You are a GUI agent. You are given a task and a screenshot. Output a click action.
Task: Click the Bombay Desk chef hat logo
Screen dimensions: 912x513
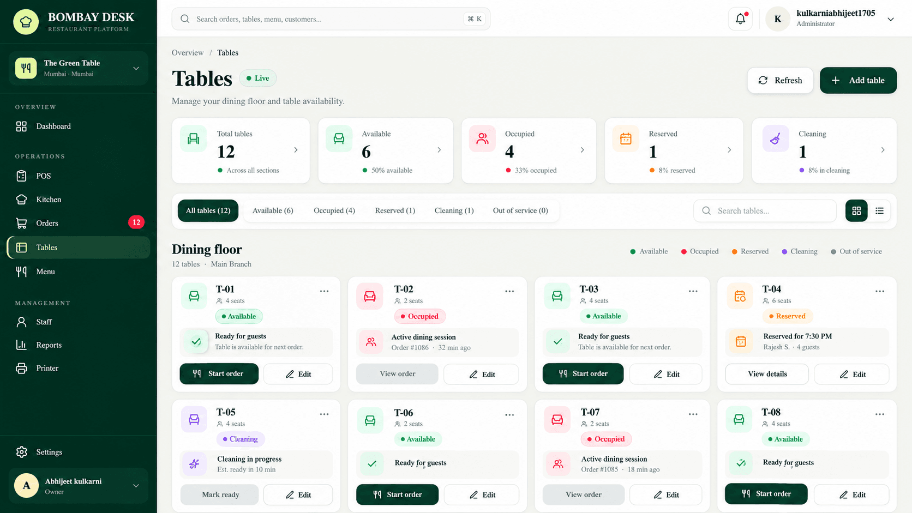[x=26, y=22]
